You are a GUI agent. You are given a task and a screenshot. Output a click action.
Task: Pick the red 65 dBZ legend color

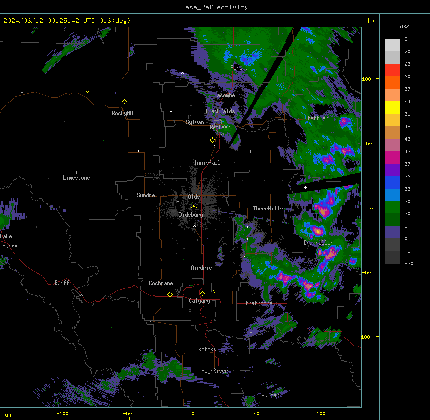pyautogui.click(x=392, y=70)
